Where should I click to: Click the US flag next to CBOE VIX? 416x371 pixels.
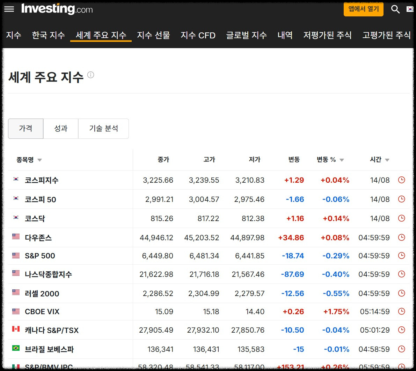pos(16,311)
